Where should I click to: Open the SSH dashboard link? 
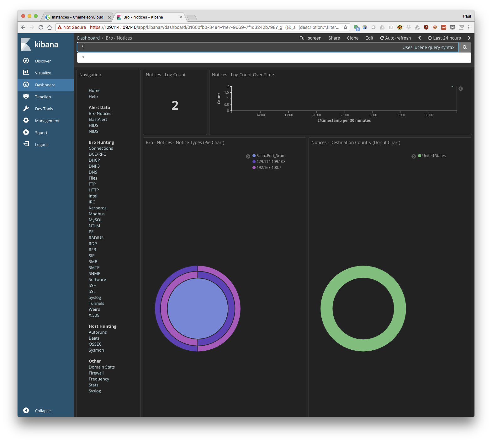click(x=93, y=285)
